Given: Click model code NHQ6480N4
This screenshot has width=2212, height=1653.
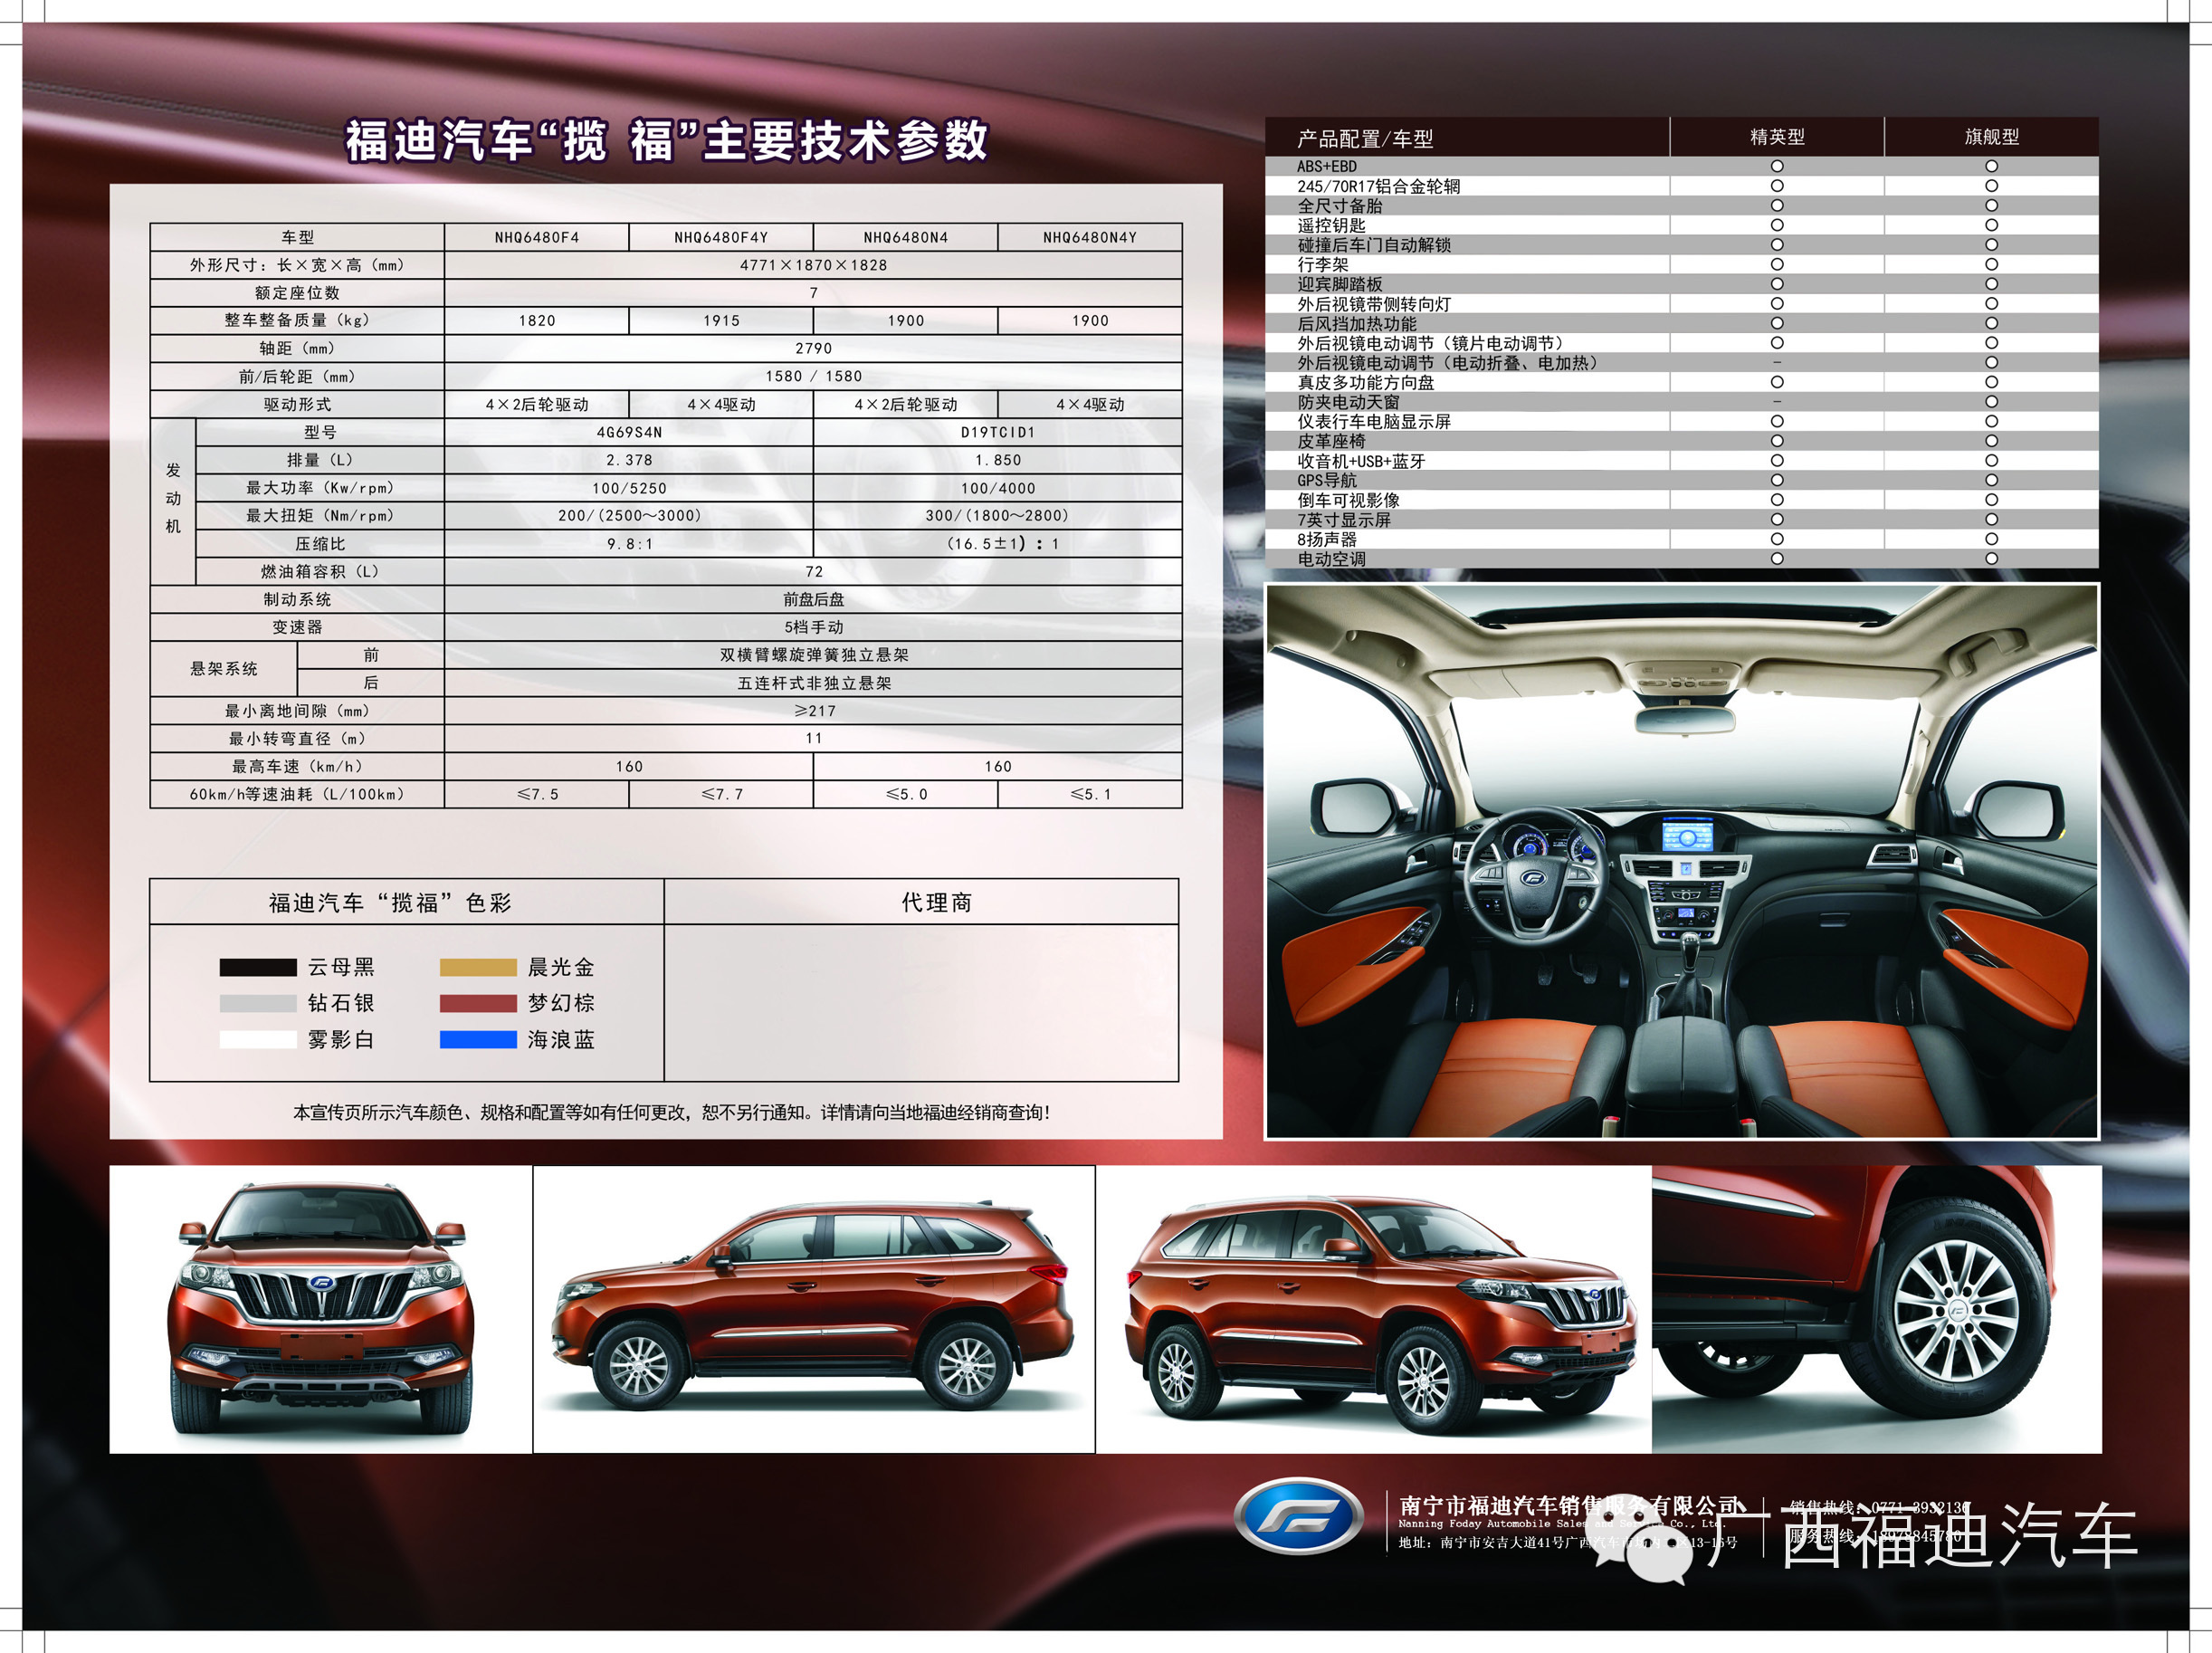Looking at the screenshot, I should [906, 237].
